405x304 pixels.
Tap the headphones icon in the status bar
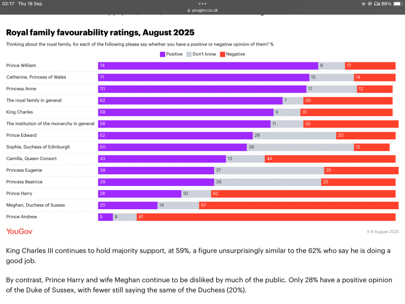[377, 4]
